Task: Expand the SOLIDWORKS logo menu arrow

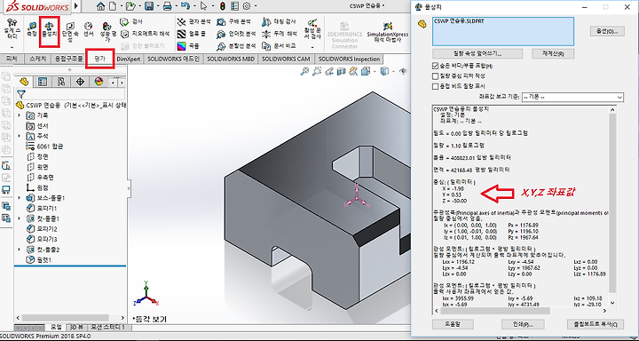Action: click(76, 6)
